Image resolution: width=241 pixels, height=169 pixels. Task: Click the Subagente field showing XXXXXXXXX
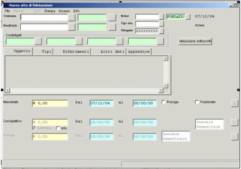147,31
